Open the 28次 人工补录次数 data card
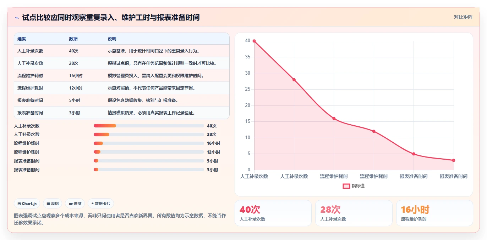Screen dimensions: 487x240 pos(354,213)
